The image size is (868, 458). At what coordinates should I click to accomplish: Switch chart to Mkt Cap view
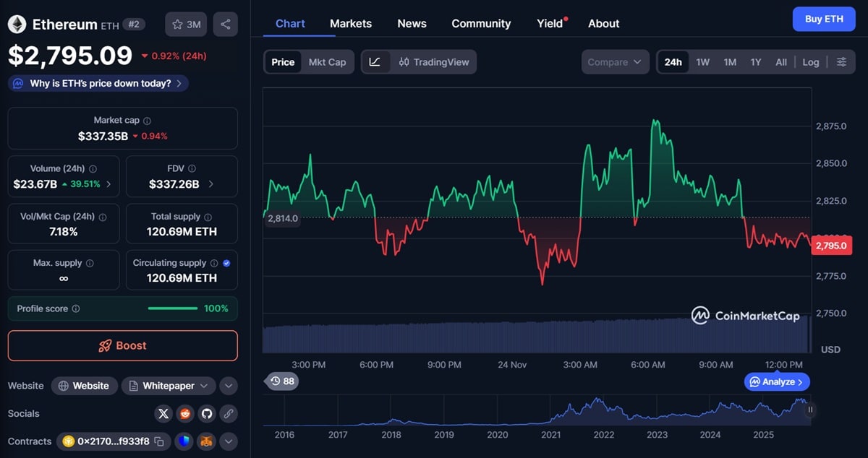click(x=327, y=61)
